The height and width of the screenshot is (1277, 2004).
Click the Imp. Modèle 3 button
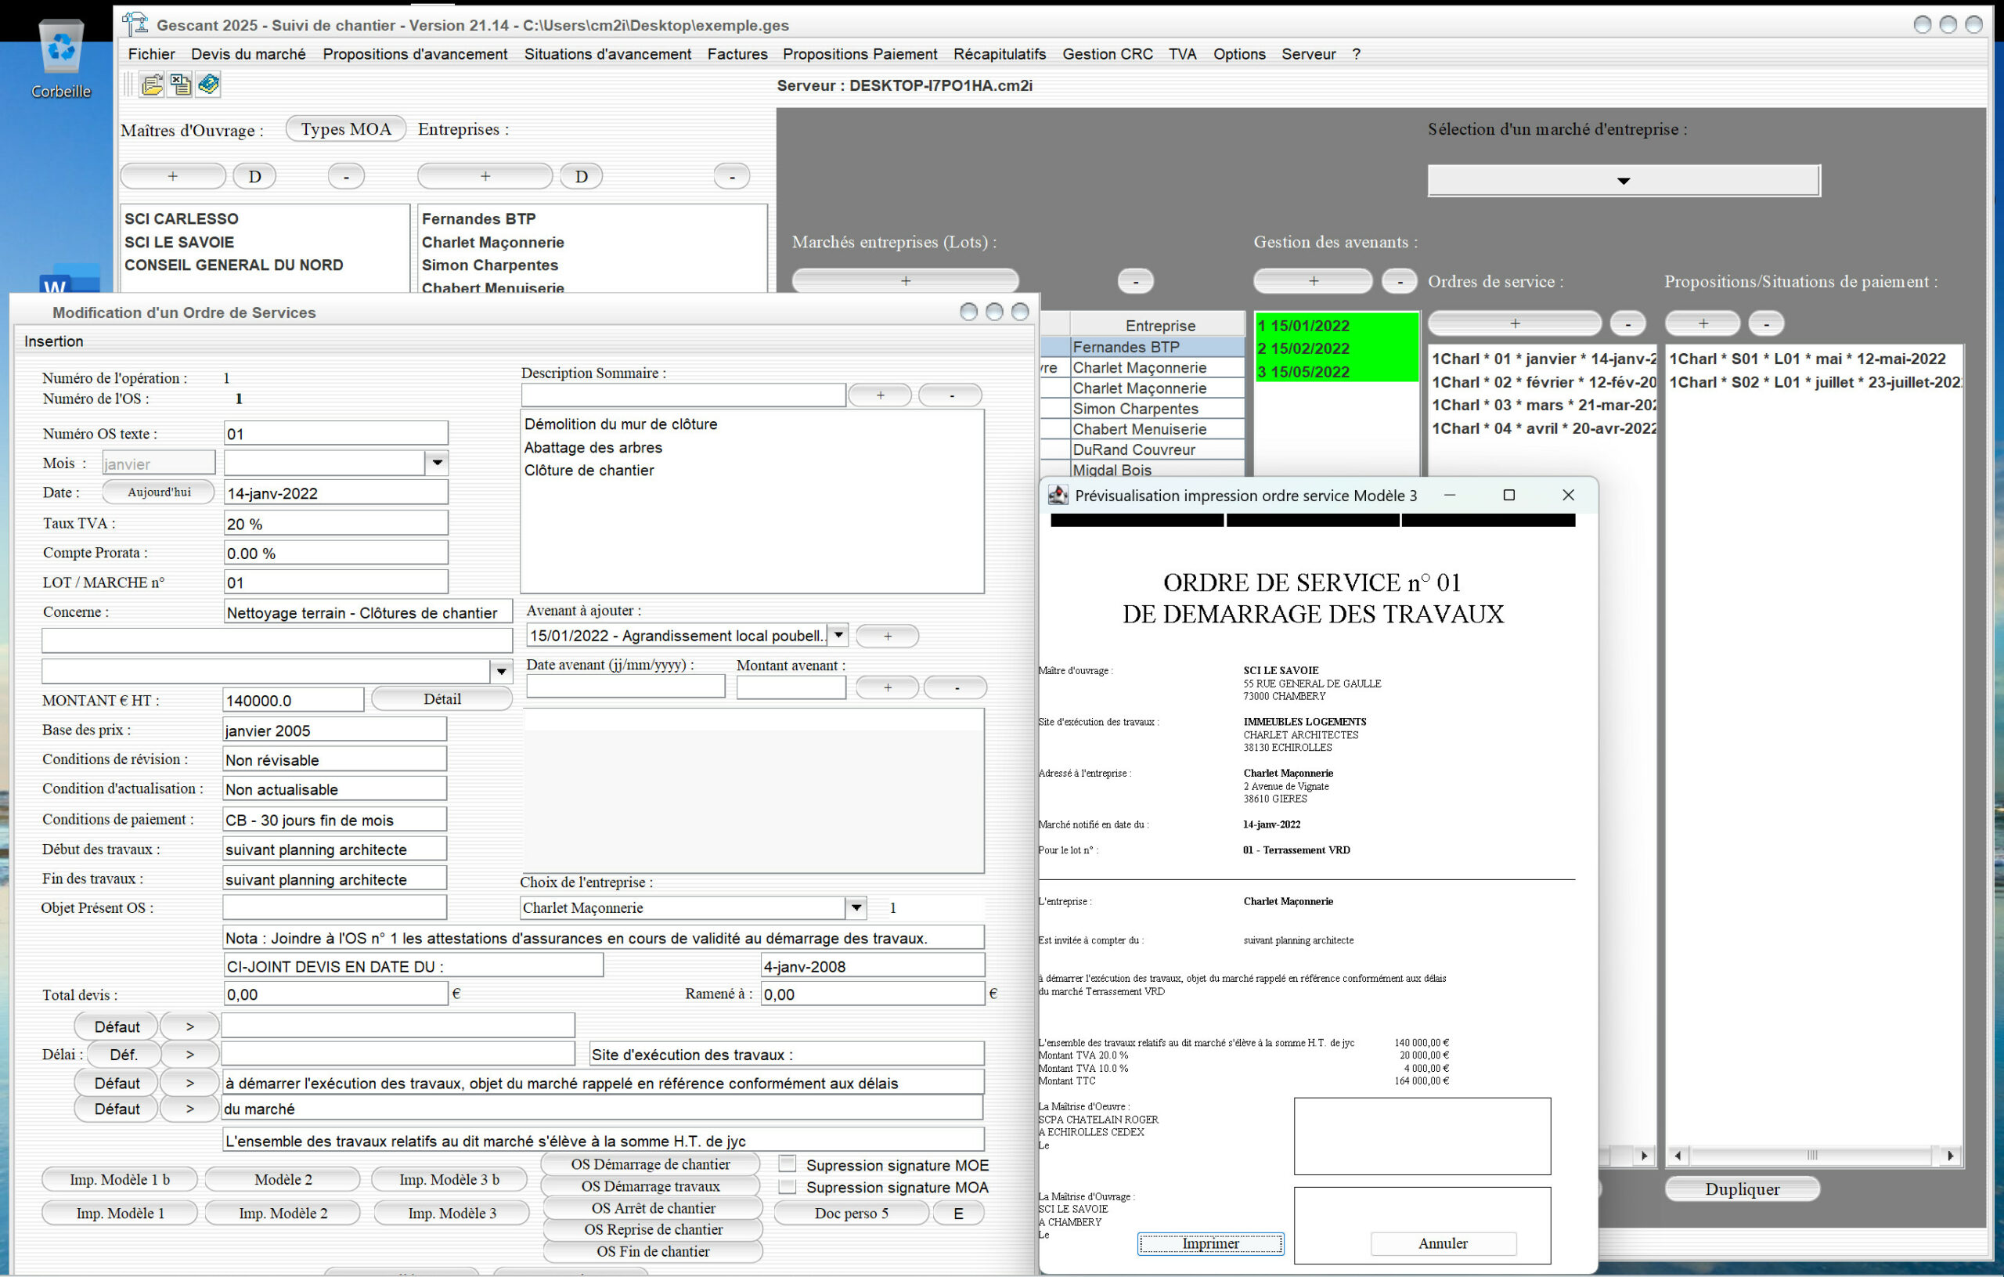[452, 1213]
